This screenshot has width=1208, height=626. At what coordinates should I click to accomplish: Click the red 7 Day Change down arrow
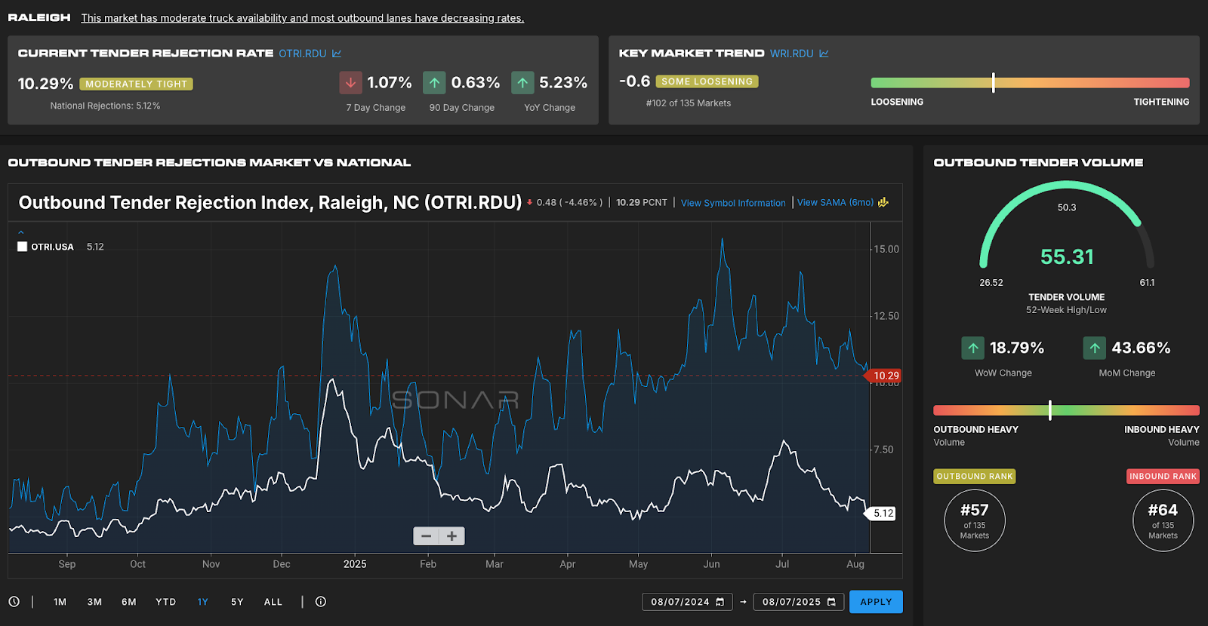(350, 83)
